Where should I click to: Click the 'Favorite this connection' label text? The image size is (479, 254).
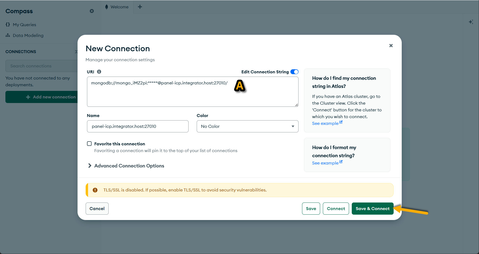point(120,144)
